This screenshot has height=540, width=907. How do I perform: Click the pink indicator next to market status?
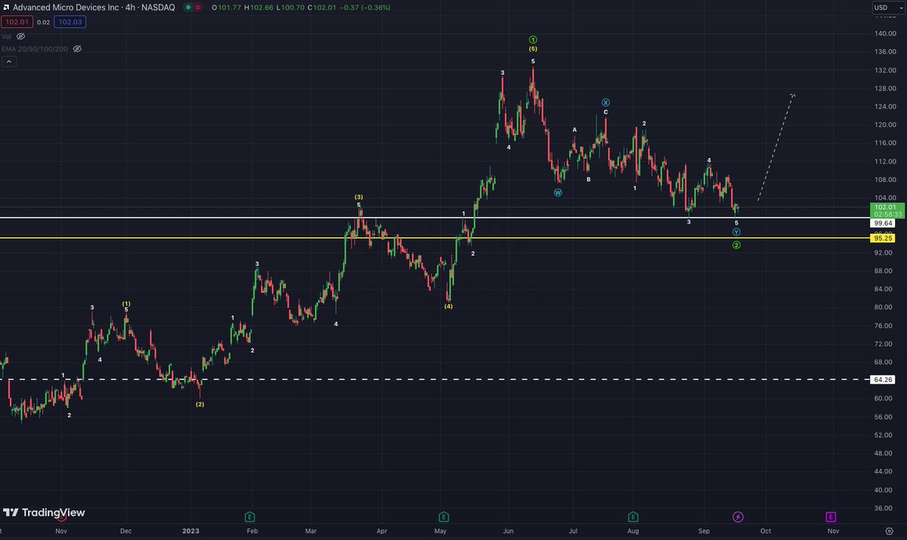point(200,8)
